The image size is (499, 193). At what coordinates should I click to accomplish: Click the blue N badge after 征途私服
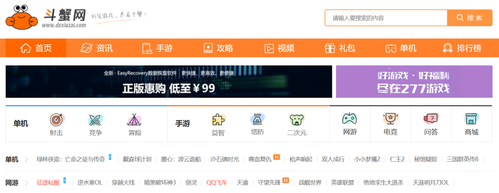click(65, 181)
